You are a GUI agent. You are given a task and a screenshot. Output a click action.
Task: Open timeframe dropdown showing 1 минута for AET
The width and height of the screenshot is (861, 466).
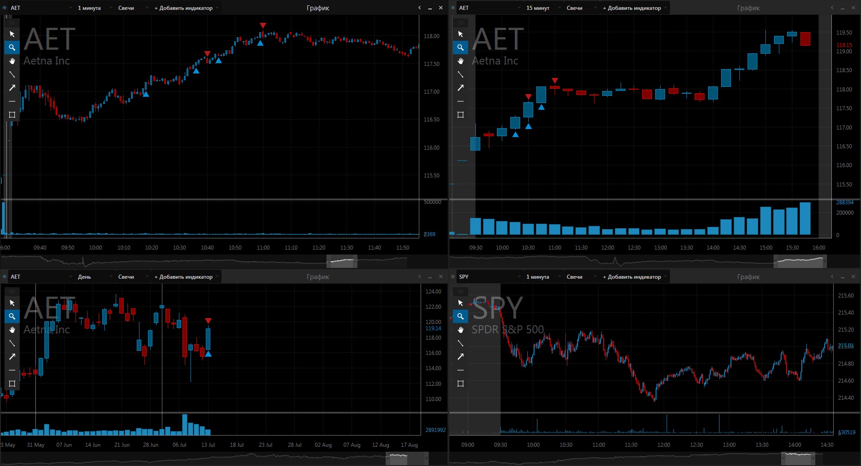click(94, 8)
